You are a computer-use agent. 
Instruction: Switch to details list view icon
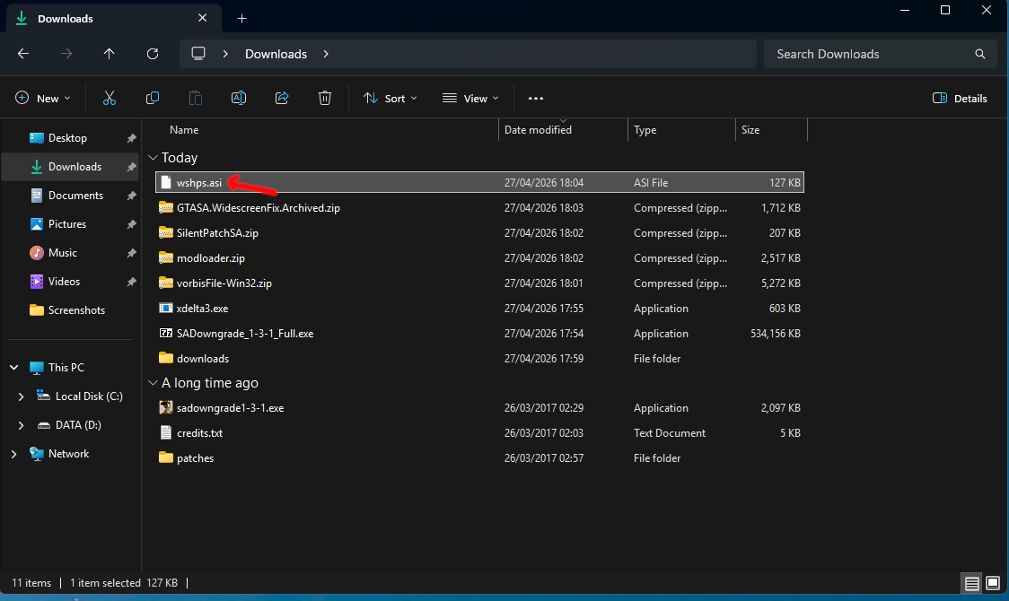point(971,583)
